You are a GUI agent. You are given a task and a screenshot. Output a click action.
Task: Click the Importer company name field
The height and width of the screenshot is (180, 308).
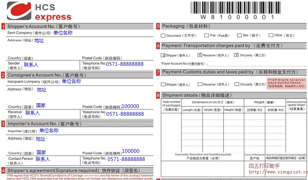49,131
